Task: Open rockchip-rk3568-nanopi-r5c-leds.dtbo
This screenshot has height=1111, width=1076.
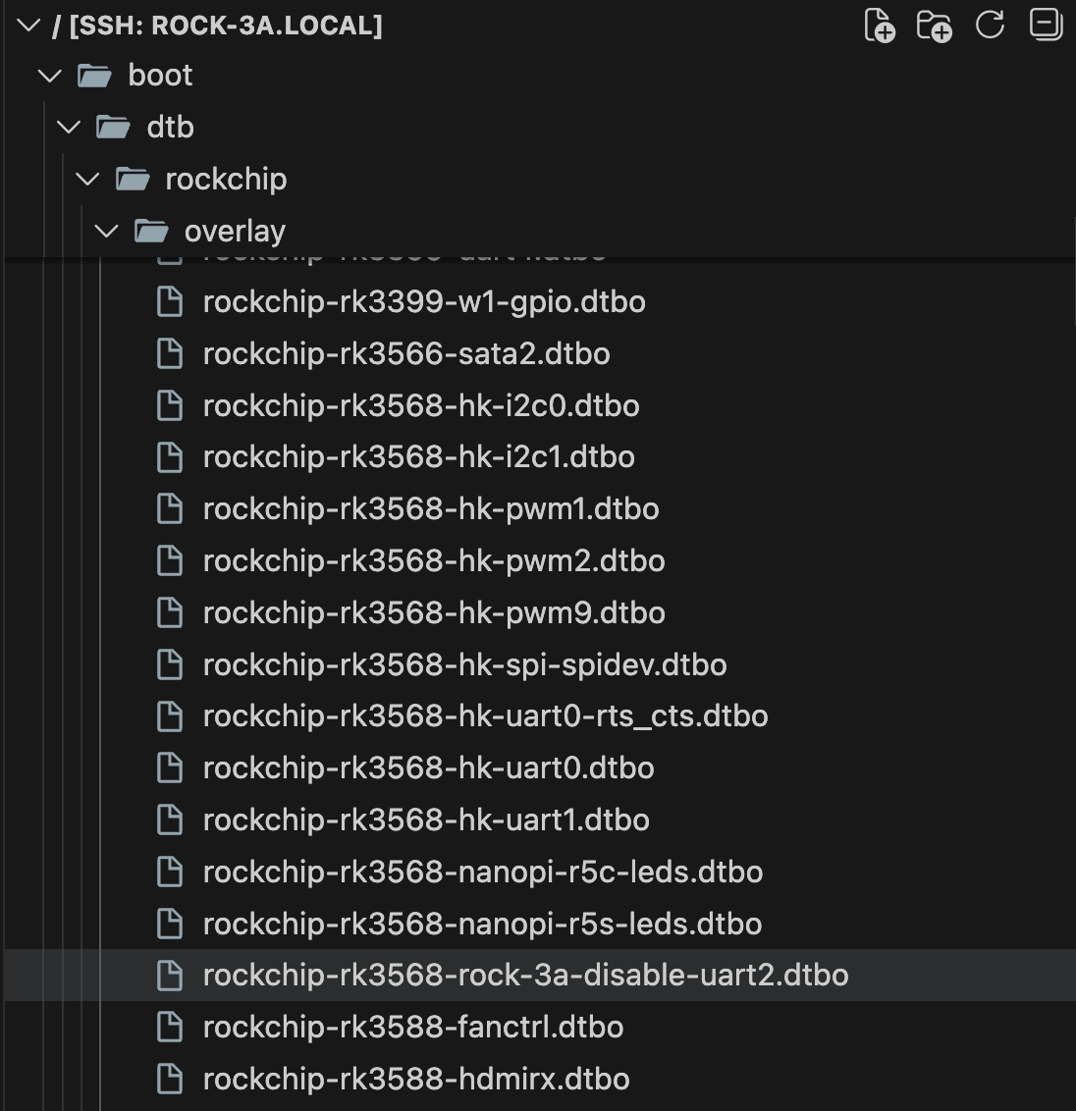Action: pos(482,873)
